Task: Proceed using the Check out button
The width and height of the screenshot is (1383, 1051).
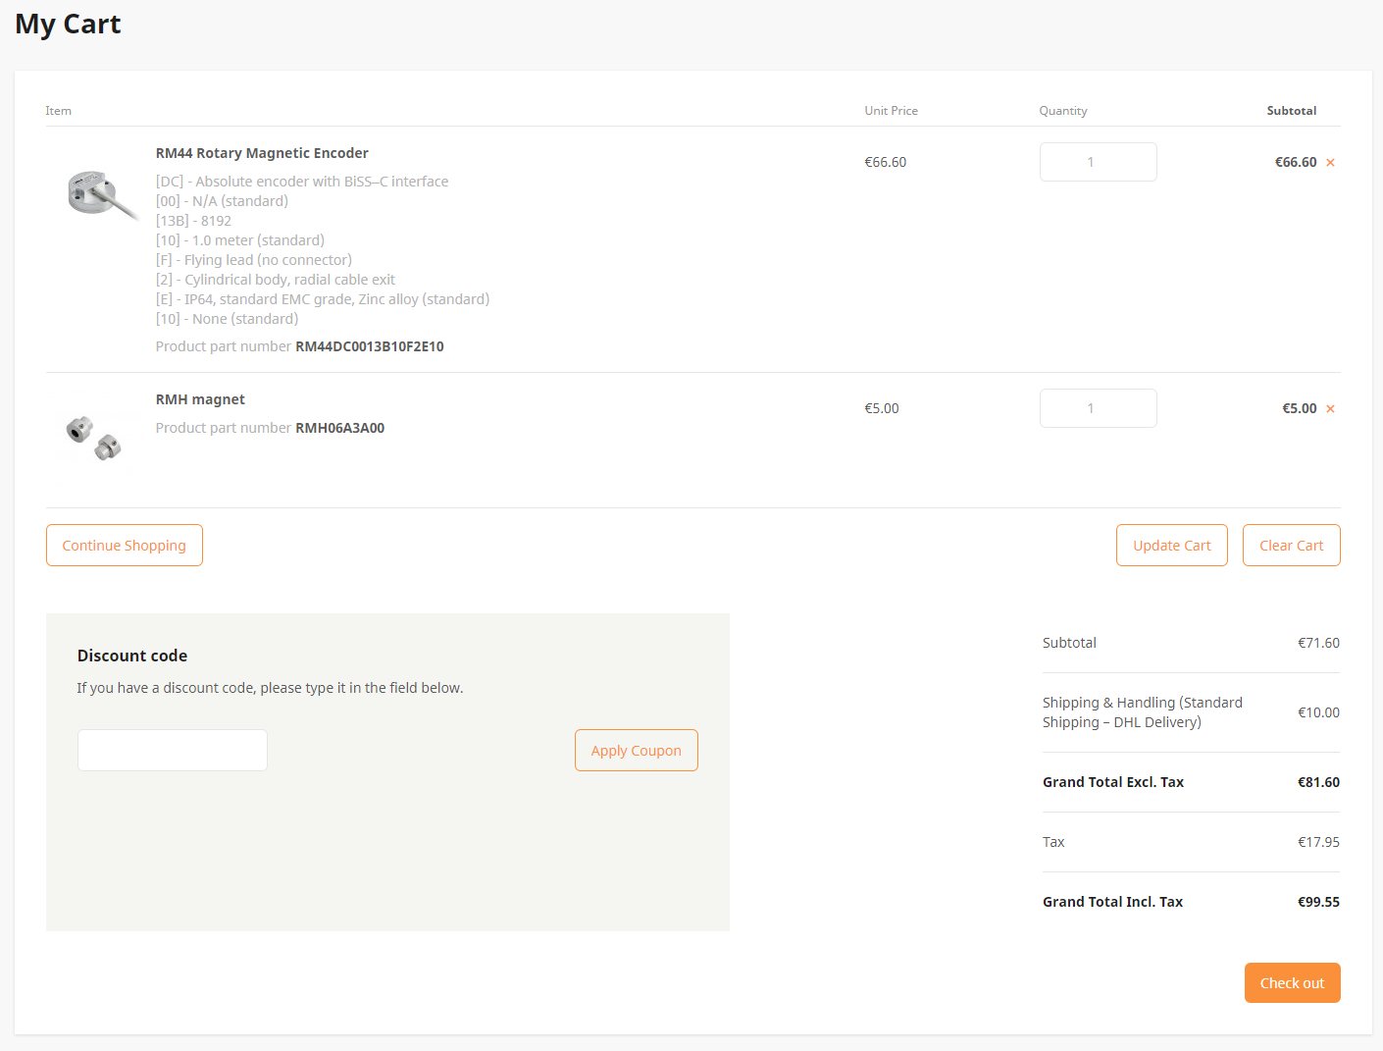Action: coord(1292,983)
